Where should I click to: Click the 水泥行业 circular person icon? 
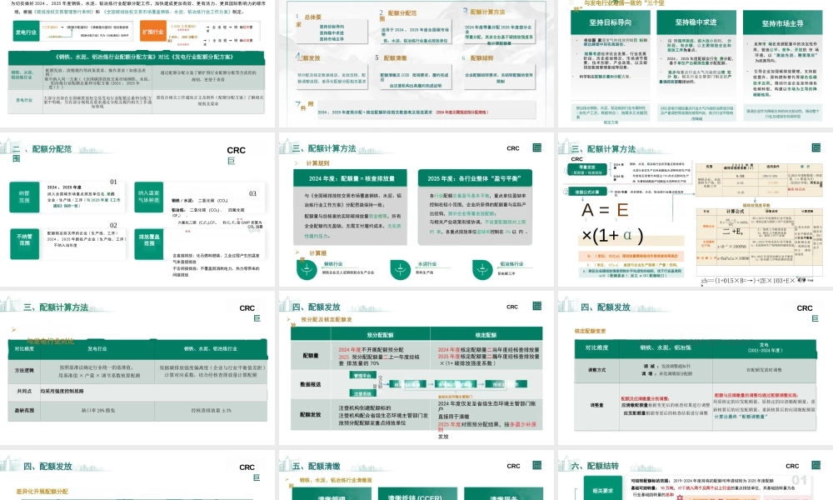(x=399, y=268)
